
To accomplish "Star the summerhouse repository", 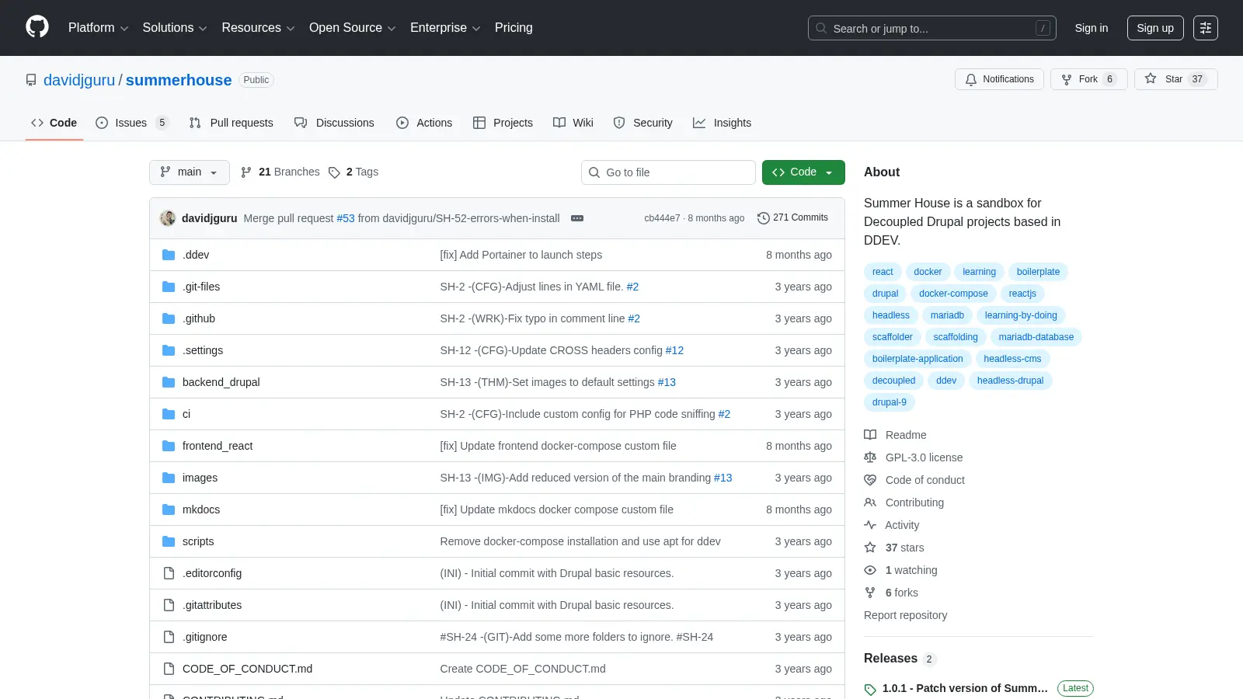I will [x=1175, y=79].
